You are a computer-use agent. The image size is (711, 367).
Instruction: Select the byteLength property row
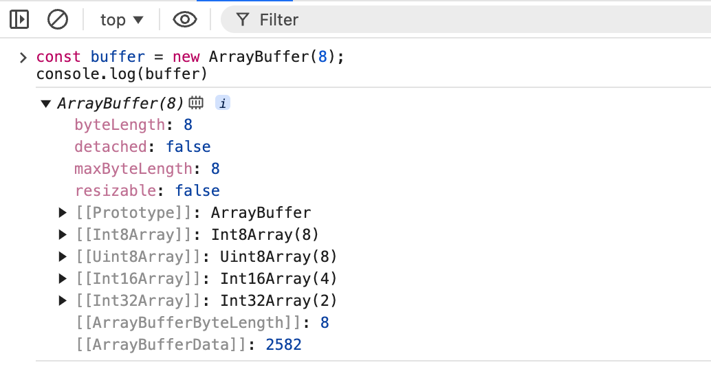133,124
